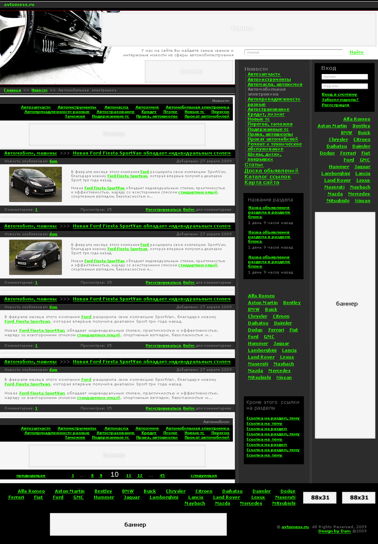
Task: Open the Забыли пароль? link
Action: coord(340,100)
